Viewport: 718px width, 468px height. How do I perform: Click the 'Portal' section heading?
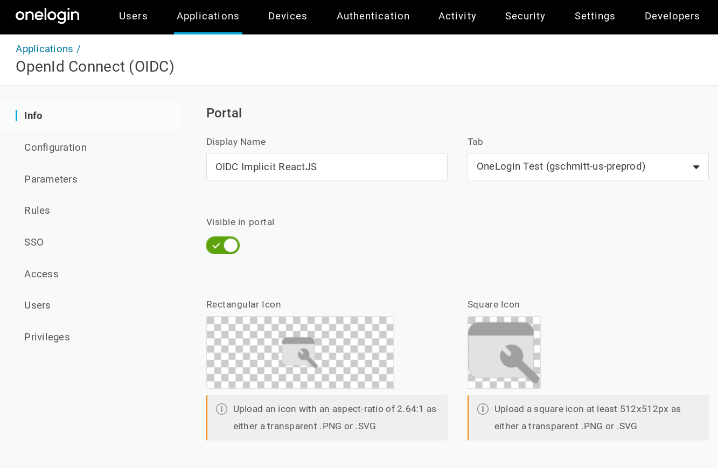224,113
